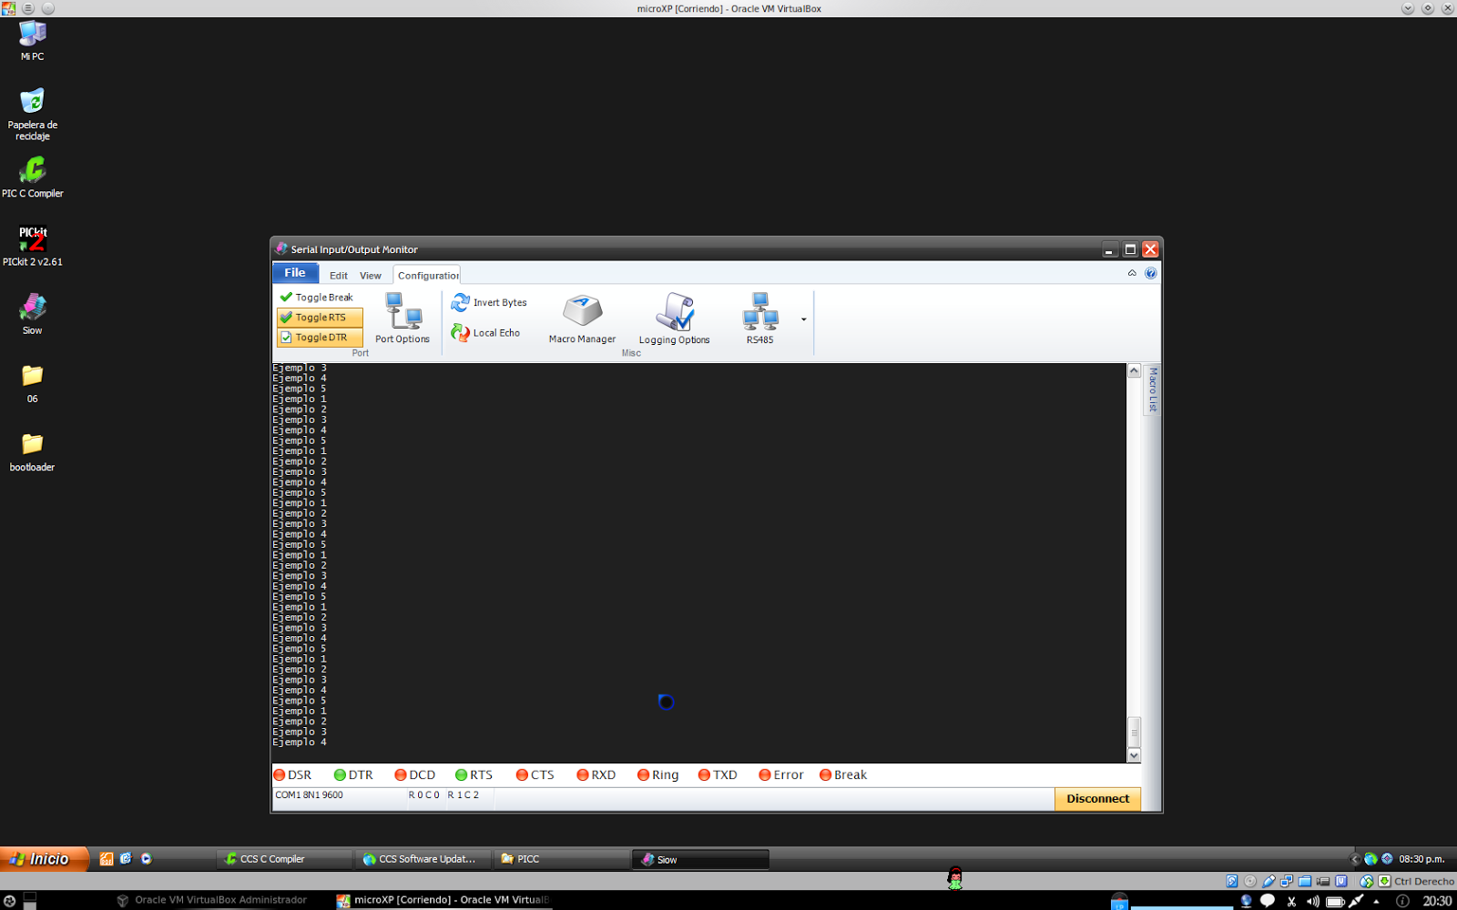Click the host volume speaker icon
The height and width of the screenshot is (910, 1457).
(x=1313, y=901)
